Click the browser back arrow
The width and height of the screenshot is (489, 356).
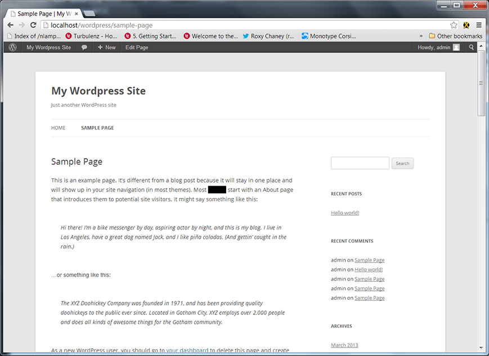point(10,25)
